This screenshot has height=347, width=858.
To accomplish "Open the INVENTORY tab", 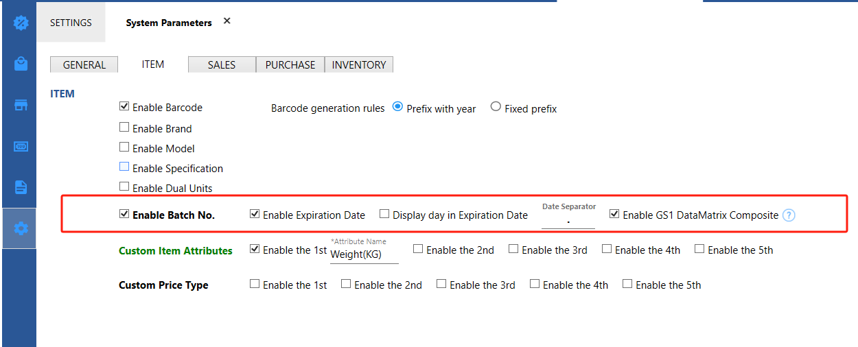I will coord(358,64).
